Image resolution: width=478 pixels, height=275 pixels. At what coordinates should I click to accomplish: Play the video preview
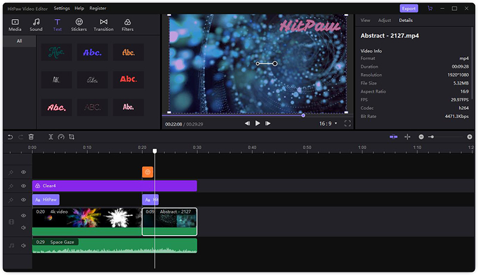point(258,123)
